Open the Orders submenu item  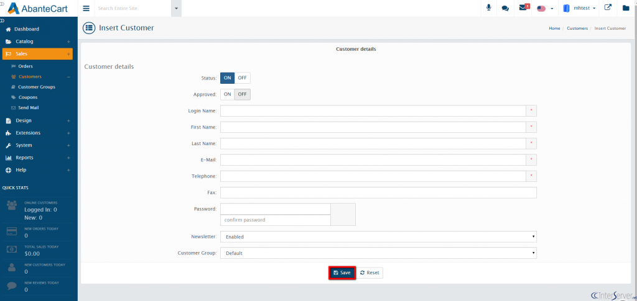[26, 66]
